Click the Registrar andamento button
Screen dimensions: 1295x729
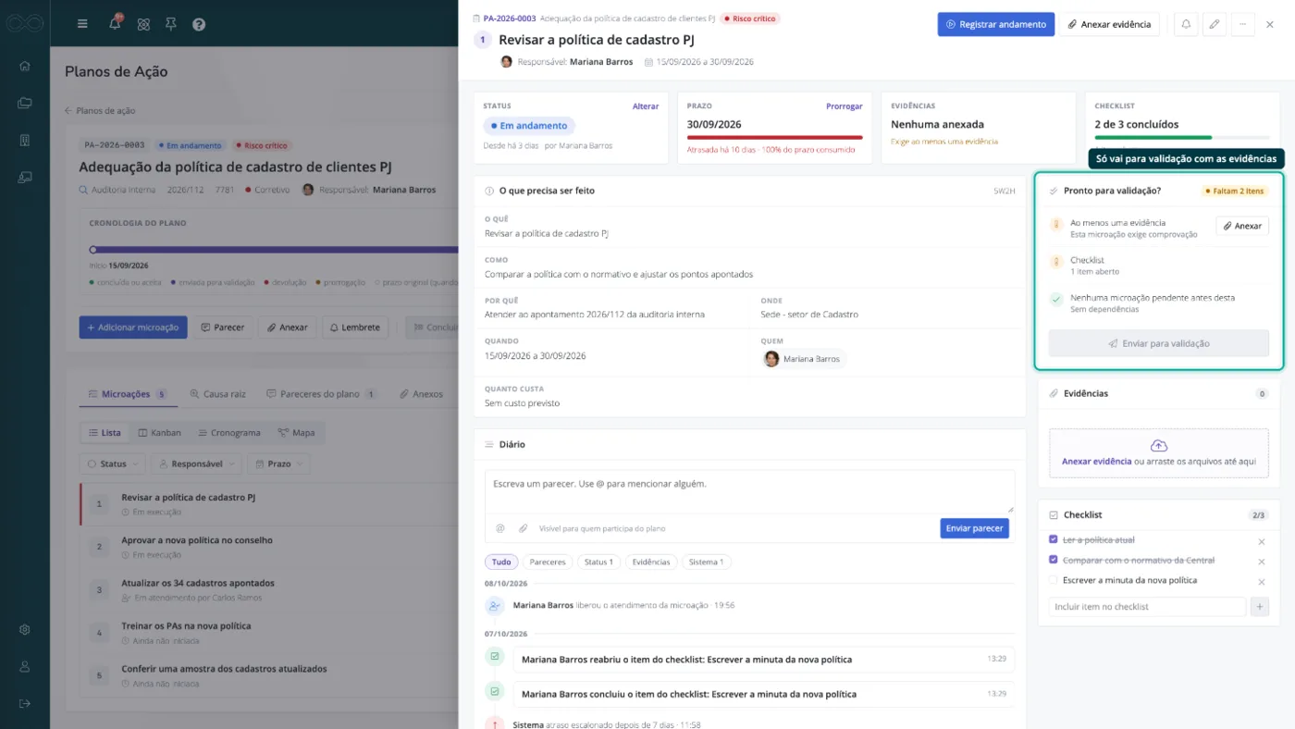coord(996,24)
